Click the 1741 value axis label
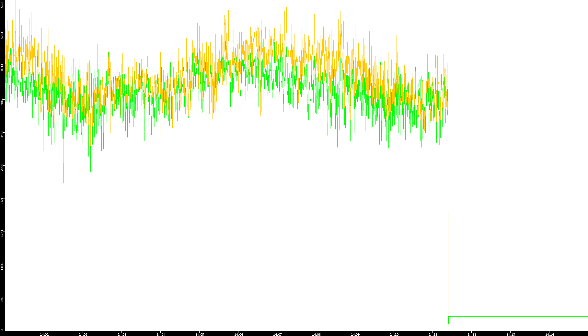The height and width of the screenshot is (336, 588). pos(2,233)
